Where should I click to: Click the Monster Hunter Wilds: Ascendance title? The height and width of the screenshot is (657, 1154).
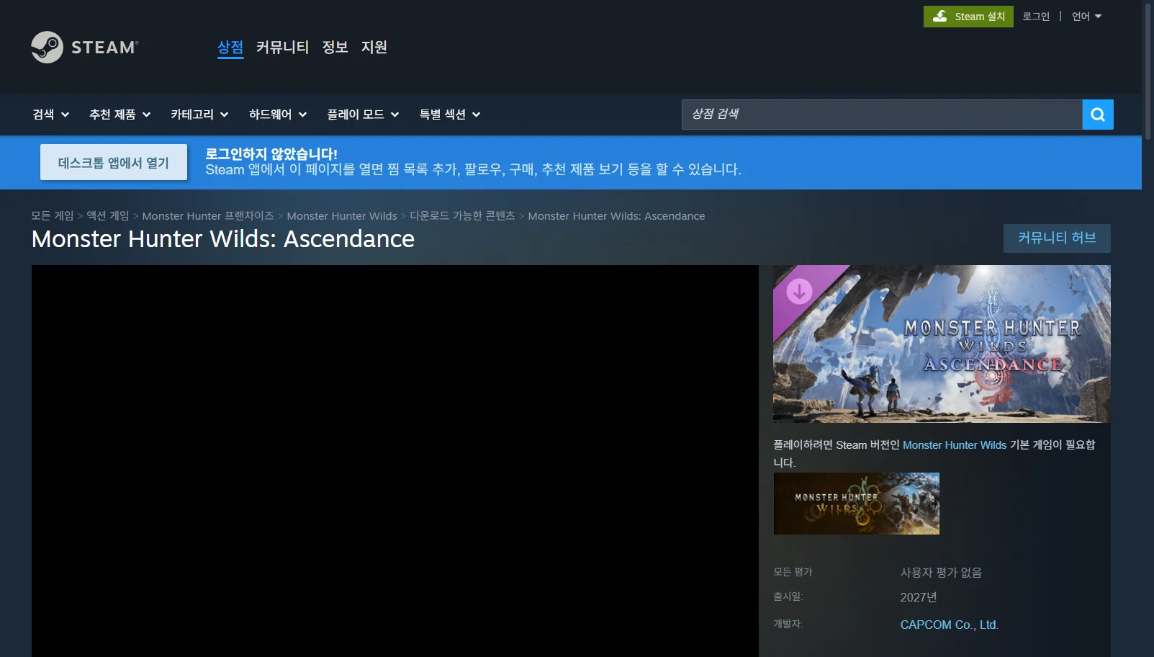223,239
